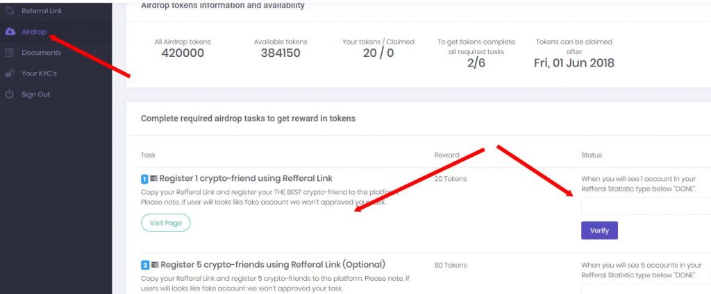Click the purple Verify button

pos(599,231)
